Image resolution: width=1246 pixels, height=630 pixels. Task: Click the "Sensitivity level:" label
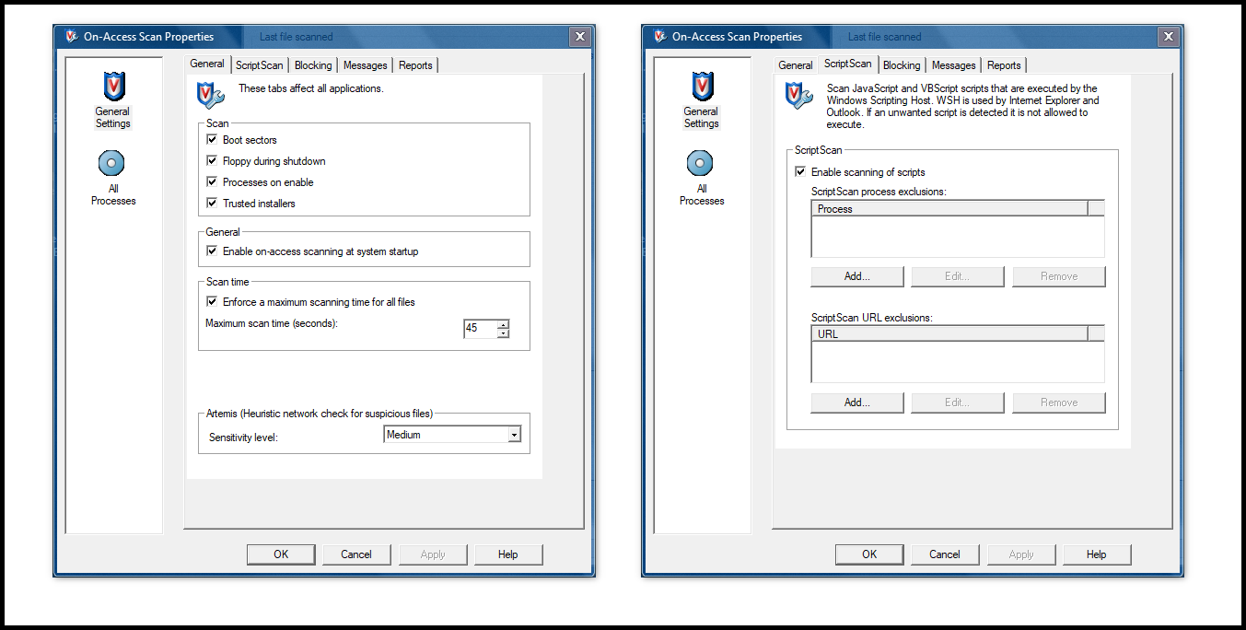(x=243, y=437)
